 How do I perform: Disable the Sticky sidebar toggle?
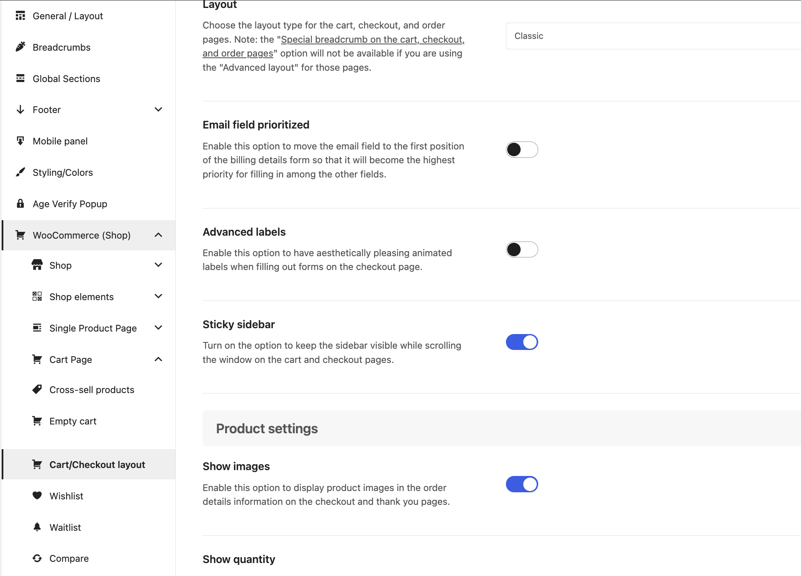[x=522, y=342]
